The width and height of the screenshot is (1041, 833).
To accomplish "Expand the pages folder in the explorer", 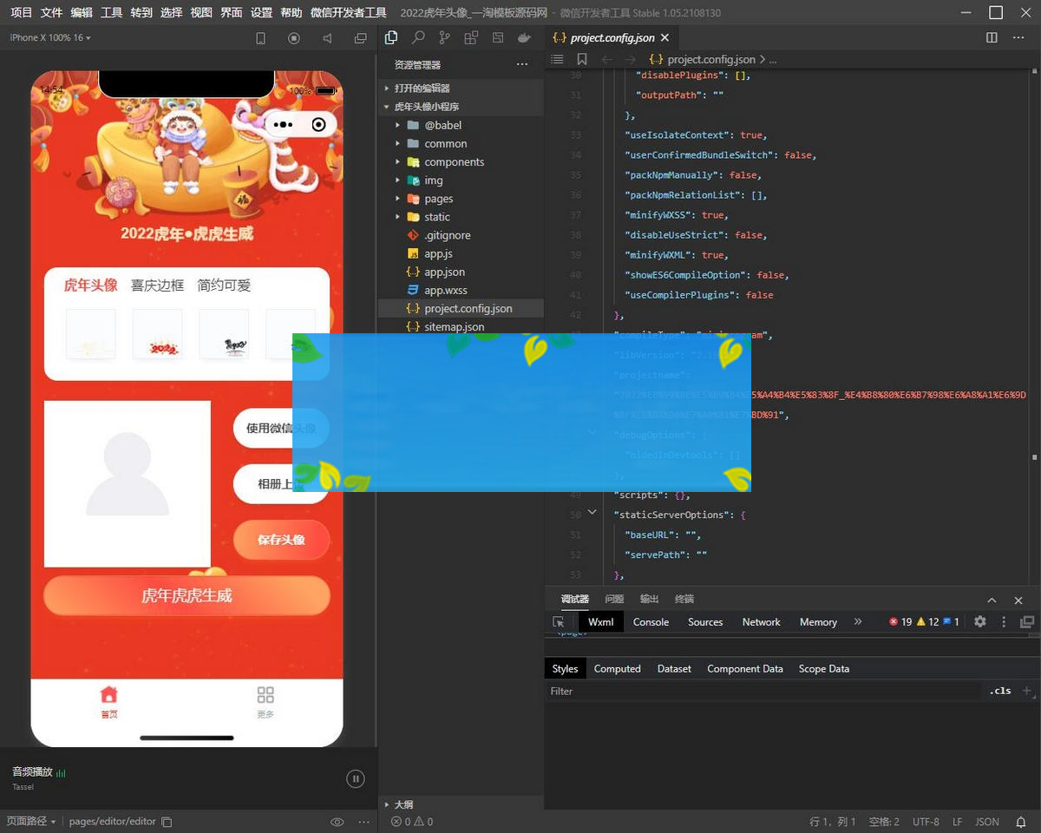I will tap(438, 199).
